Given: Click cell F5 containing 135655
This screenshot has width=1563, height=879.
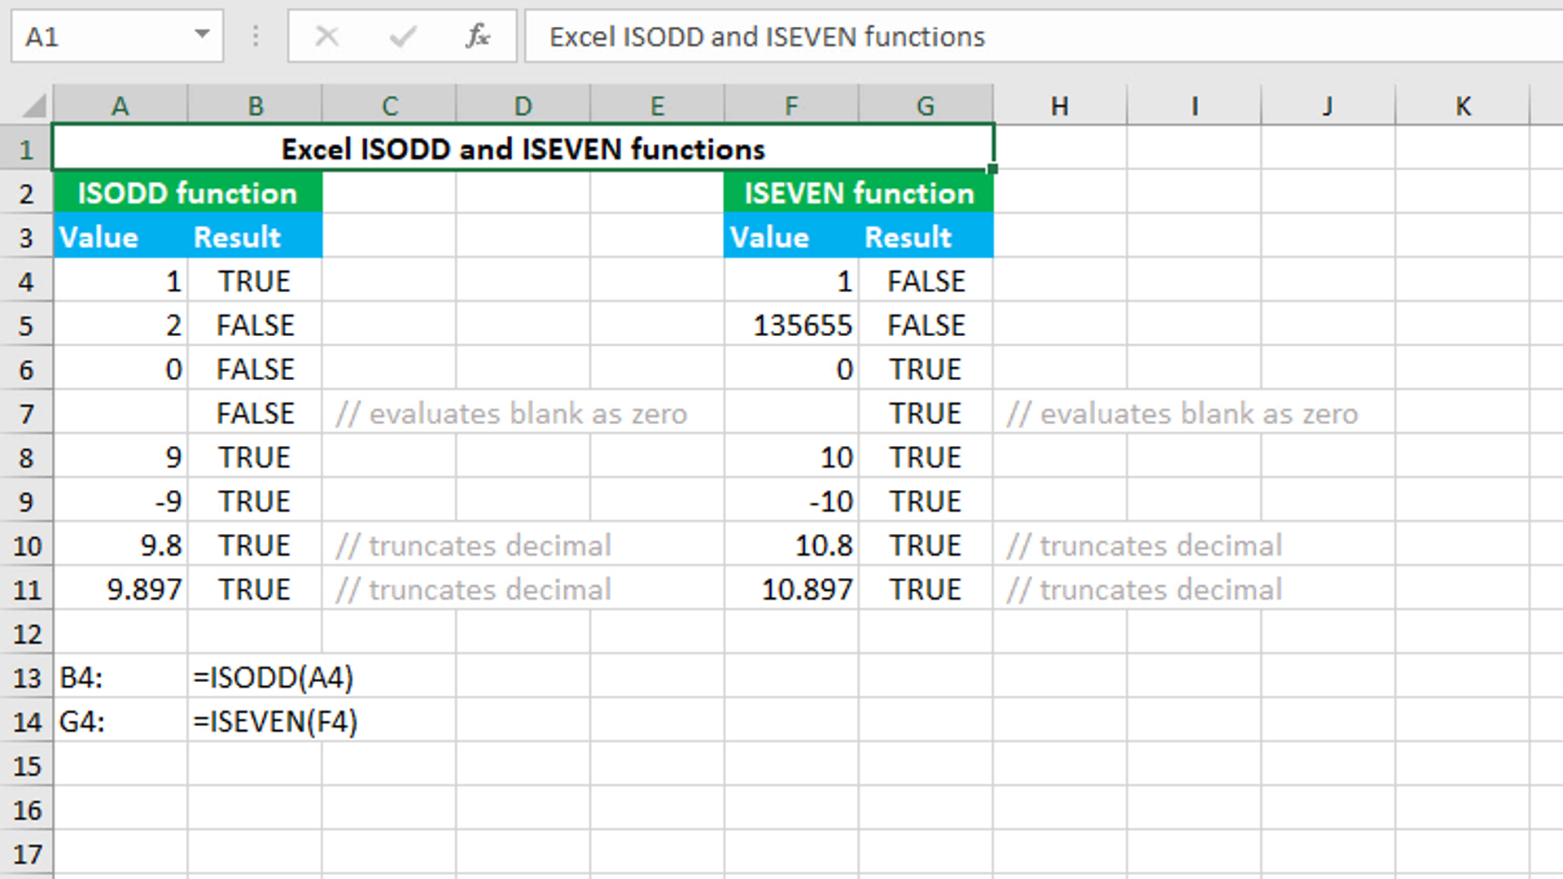Looking at the screenshot, I should pyautogui.click(x=791, y=326).
